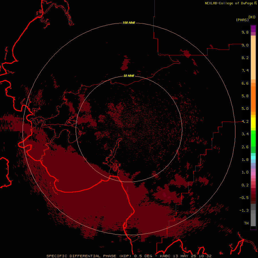258x258 pixels.
Task: Click the 9.0 color scale value
Action: point(245,45)
